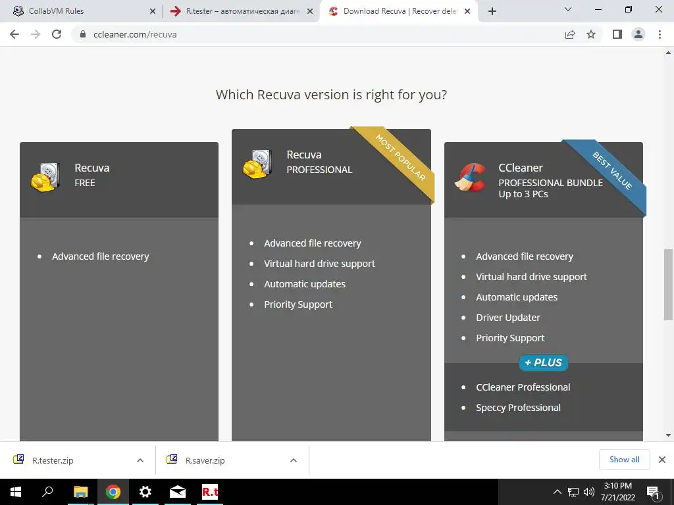Click the Chrome taskbar icon
This screenshot has width=674, height=505.
click(113, 492)
